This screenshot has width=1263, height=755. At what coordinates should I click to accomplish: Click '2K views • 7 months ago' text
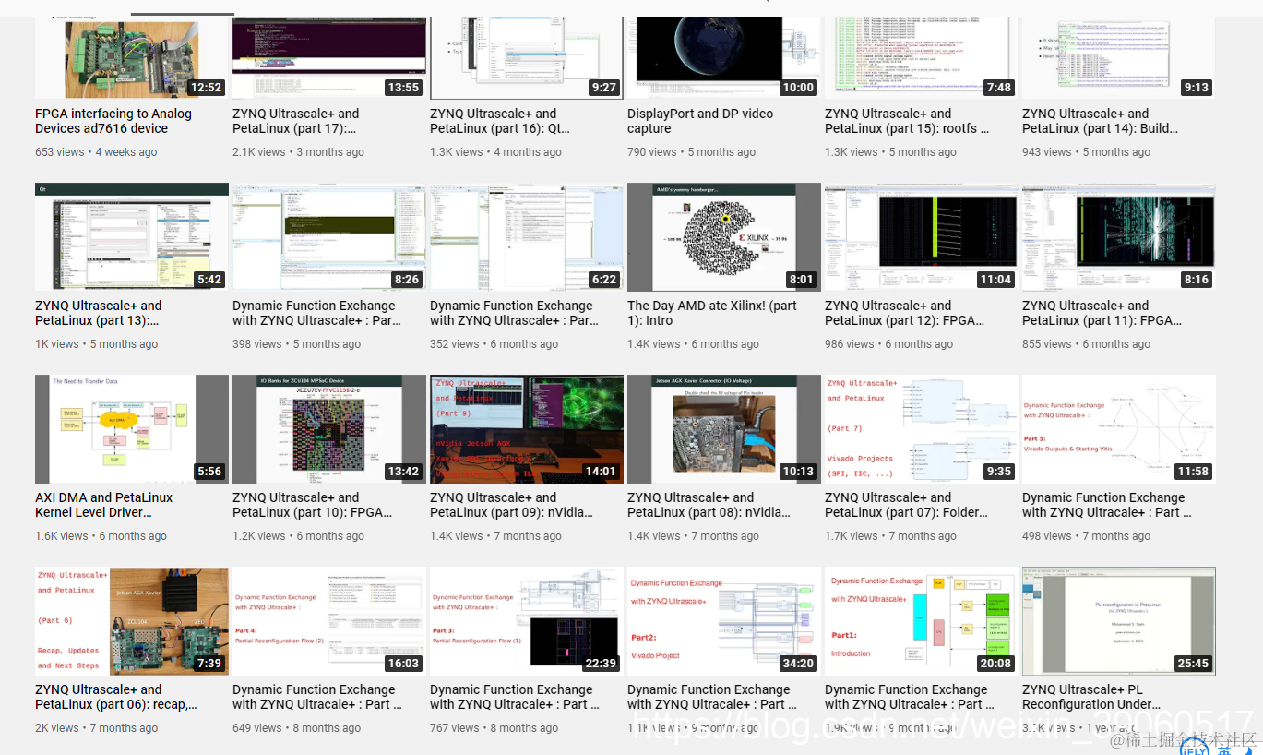click(96, 728)
